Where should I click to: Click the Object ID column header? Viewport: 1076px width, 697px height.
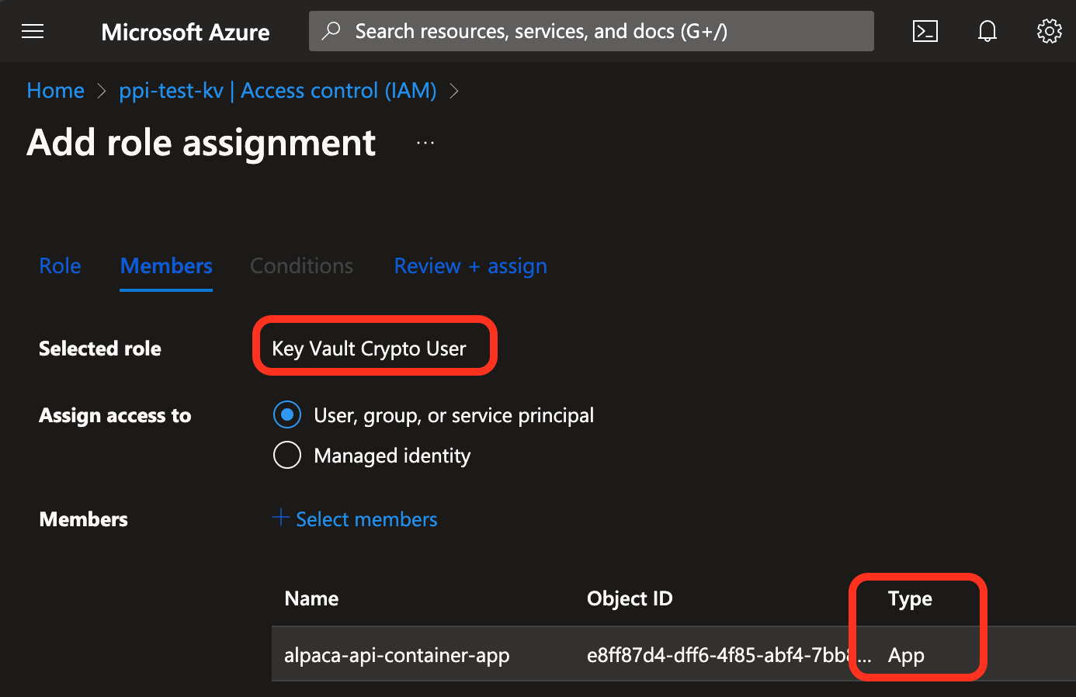coord(630,598)
